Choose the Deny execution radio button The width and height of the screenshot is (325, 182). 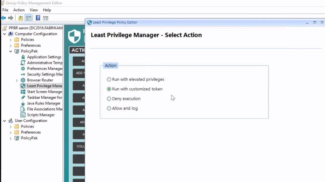click(x=109, y=99)
